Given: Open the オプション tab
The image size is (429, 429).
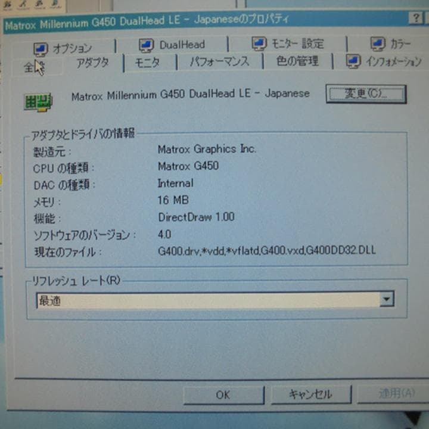Looking at the screenshot, I should 63,48.
